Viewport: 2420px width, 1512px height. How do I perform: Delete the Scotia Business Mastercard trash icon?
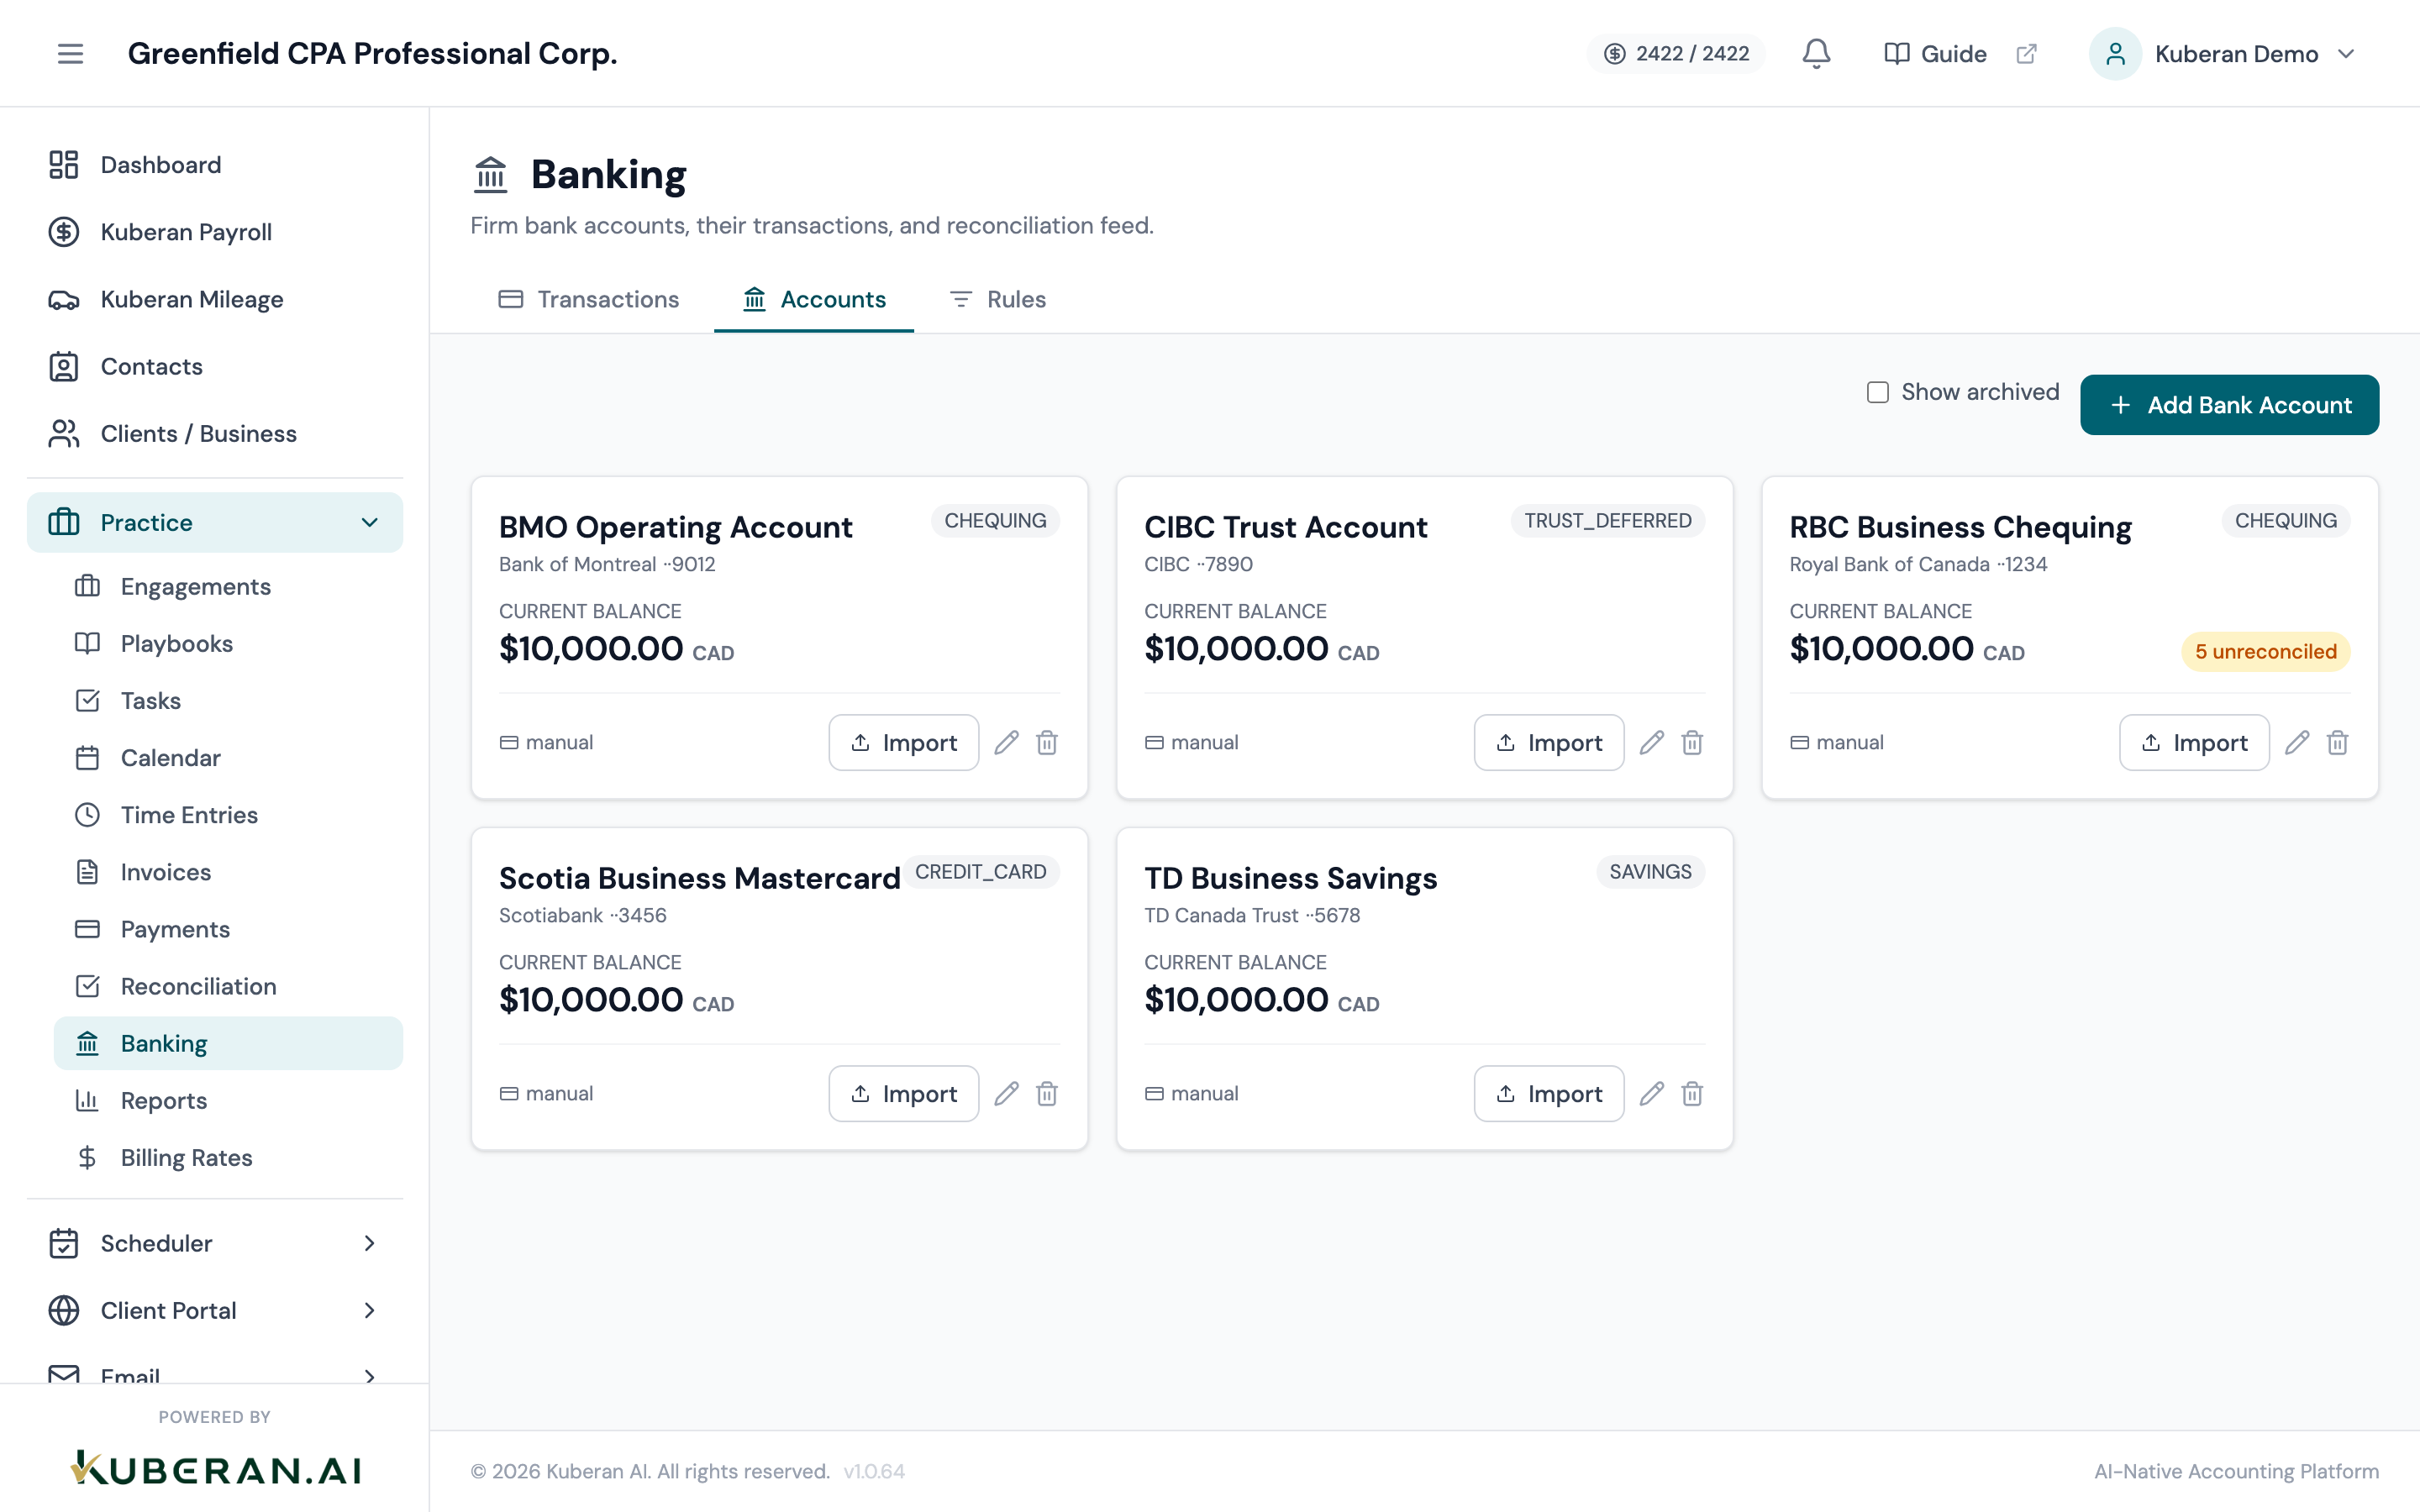coord(1047,1093)
